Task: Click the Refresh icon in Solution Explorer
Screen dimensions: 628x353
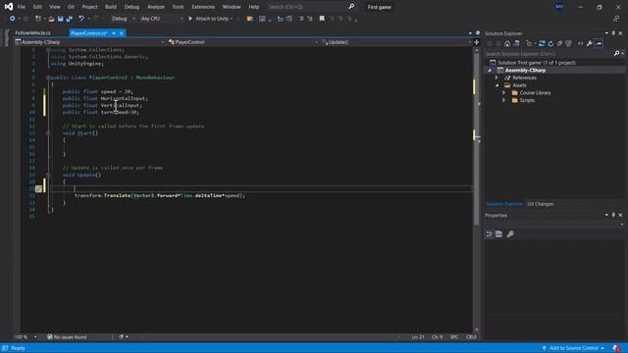Action: coord(550,43)
